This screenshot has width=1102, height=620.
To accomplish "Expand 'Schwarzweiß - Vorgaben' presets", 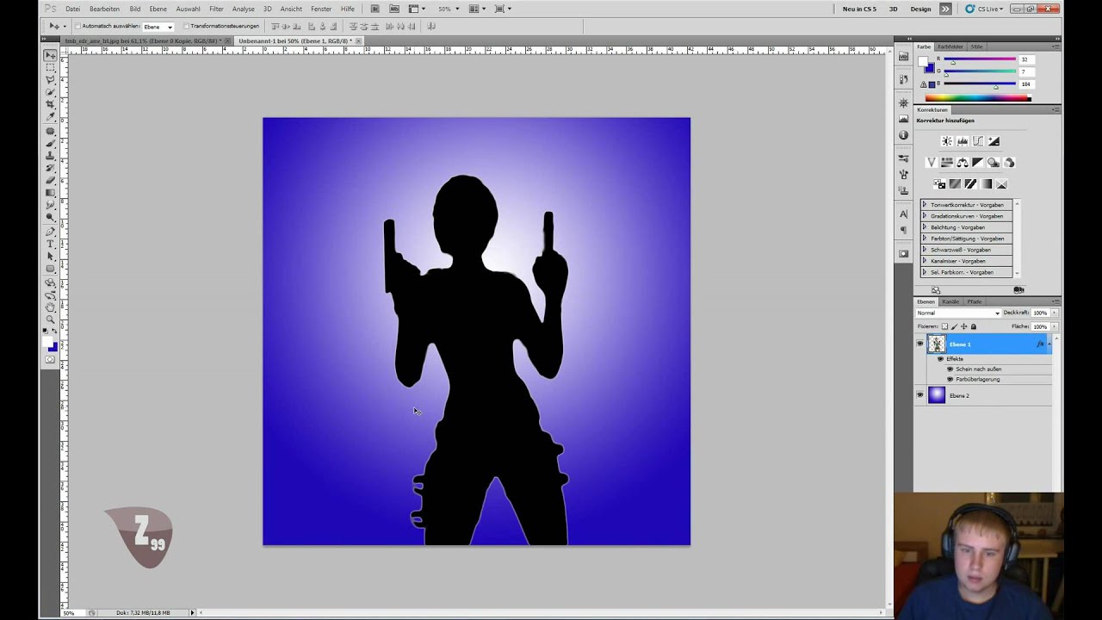I will coord(925,250).
